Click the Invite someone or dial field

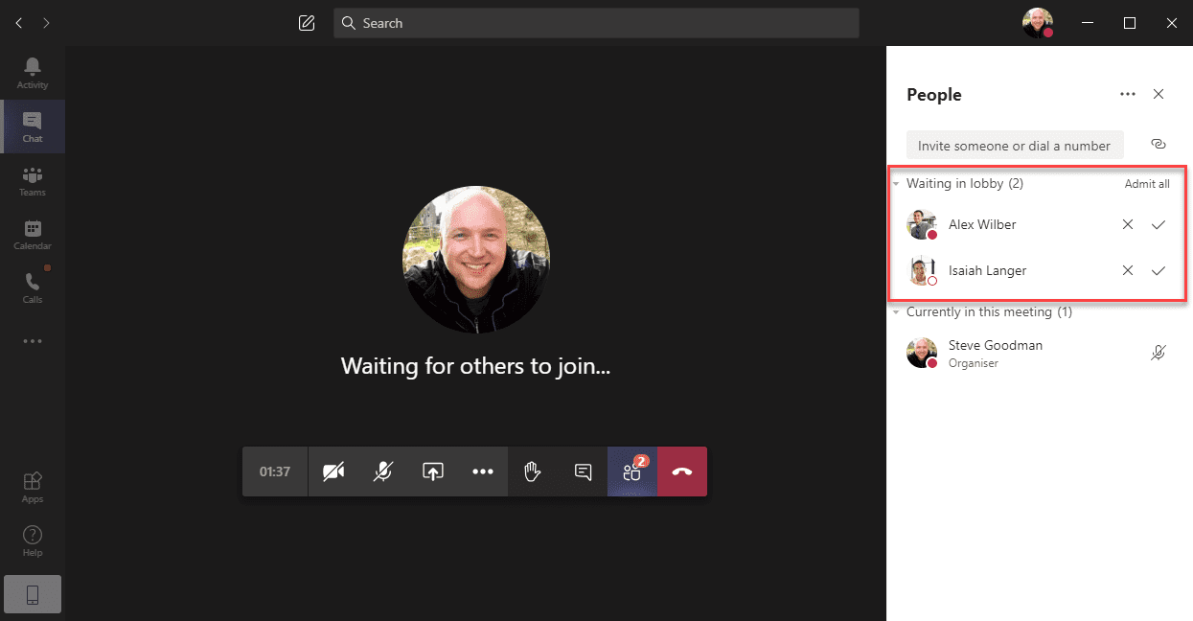pos(1014,146)
